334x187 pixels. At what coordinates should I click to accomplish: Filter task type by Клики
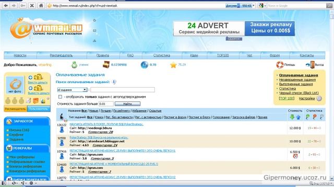(x=99, y=117)
